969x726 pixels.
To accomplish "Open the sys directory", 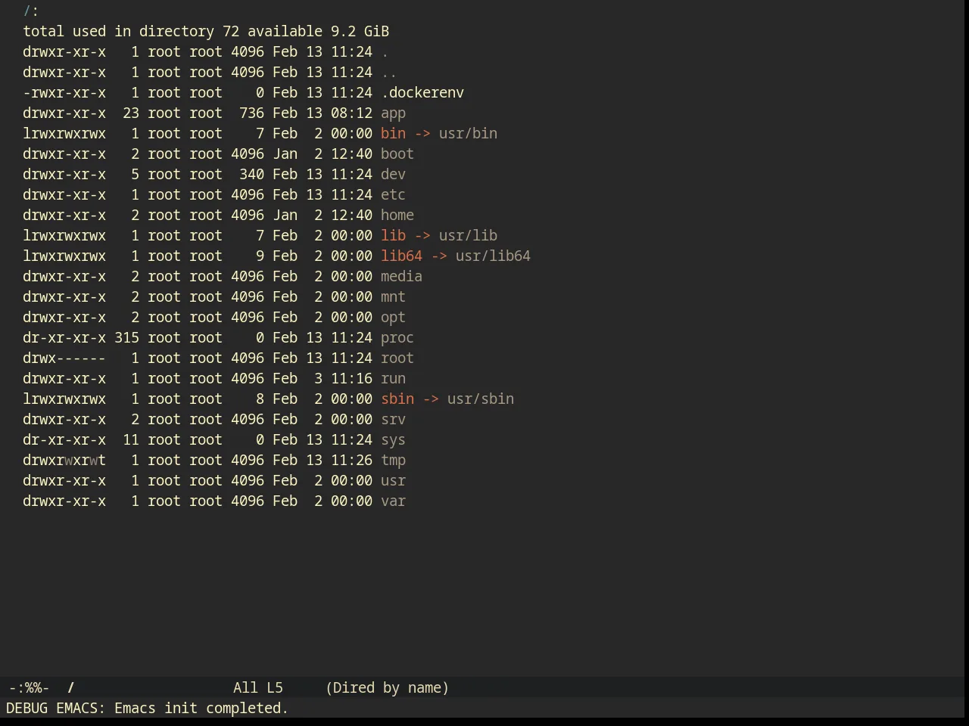I will [x=393, y=440].
